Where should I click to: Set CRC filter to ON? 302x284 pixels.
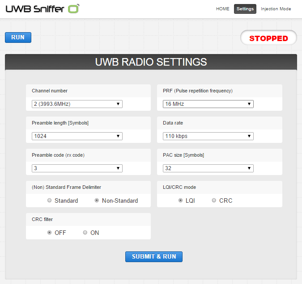(85, 233)
